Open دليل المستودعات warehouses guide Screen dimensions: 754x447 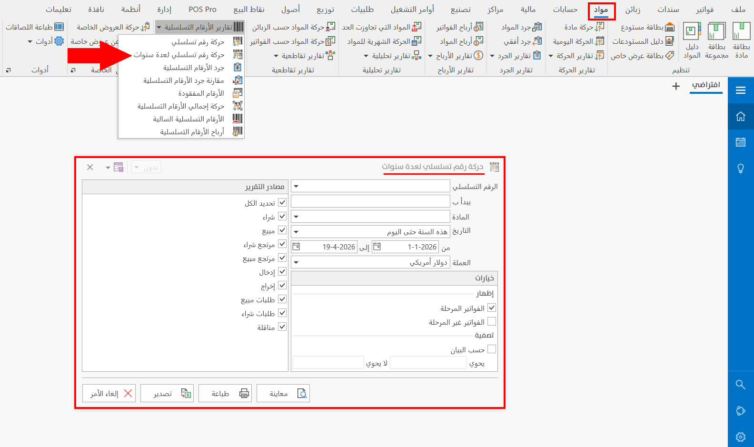(643, 41)
